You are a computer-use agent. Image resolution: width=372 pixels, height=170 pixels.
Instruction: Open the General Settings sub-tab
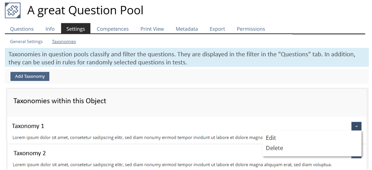pyautogui.click(x=26, y=42)
